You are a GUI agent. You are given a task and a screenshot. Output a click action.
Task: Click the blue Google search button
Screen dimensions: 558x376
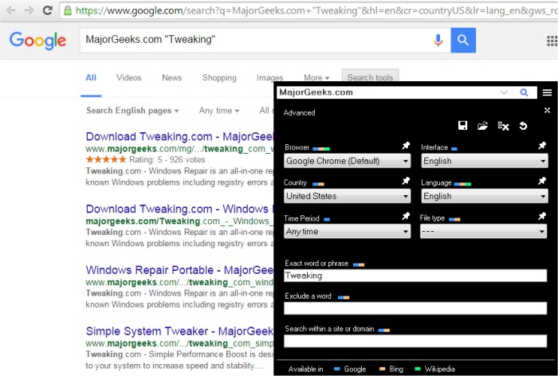point(463,40)
